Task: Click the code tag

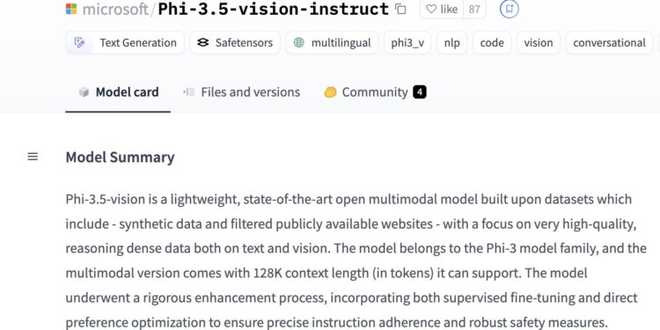Action: pos(492,42)
